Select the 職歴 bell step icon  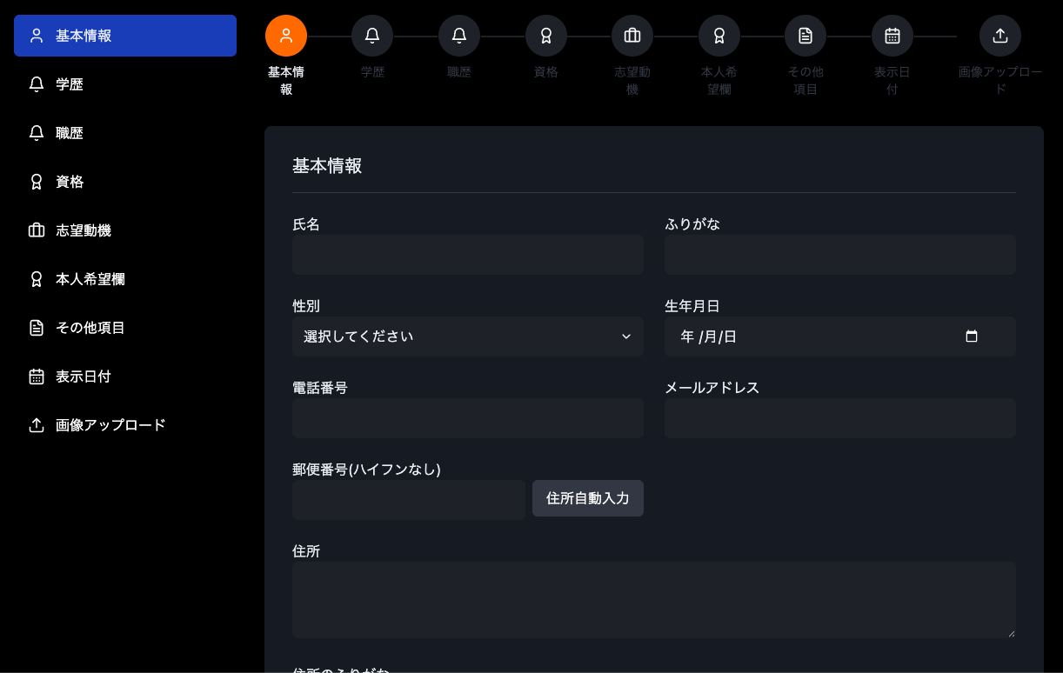pos(459,36)
